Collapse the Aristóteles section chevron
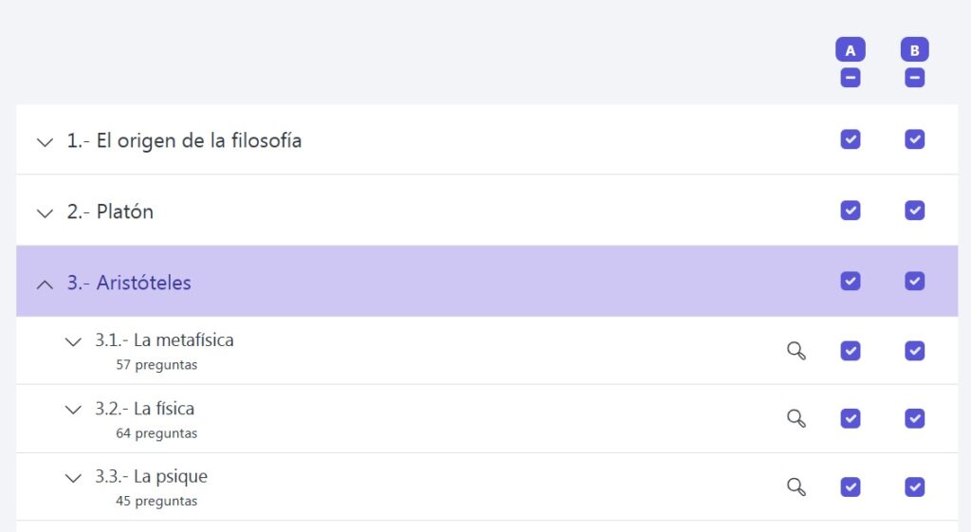Viewport: 971px width, 532px height. point(45,284)
